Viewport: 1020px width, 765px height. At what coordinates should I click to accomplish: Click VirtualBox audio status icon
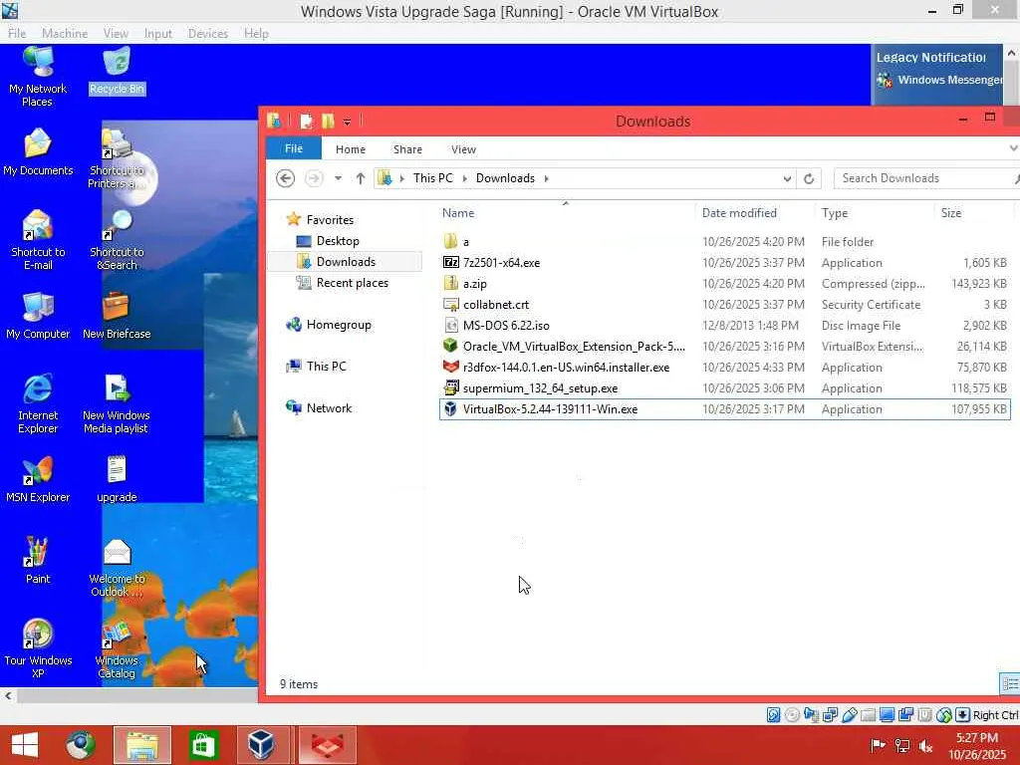coord(811,715)
